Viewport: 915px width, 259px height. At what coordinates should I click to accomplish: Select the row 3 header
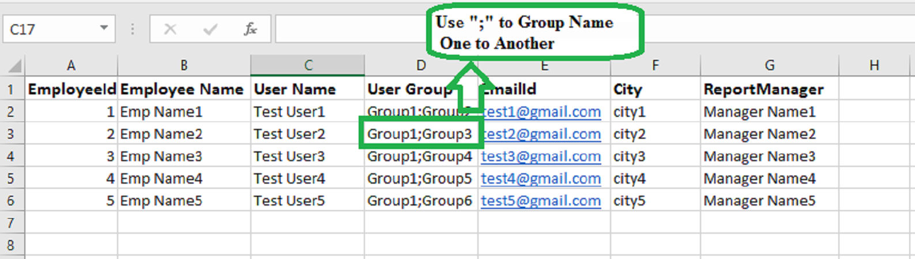[x=11, y=134]
